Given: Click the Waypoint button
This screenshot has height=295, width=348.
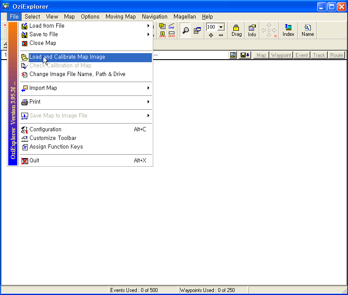Looking at the screenshot, I should (x=281, y=55).
